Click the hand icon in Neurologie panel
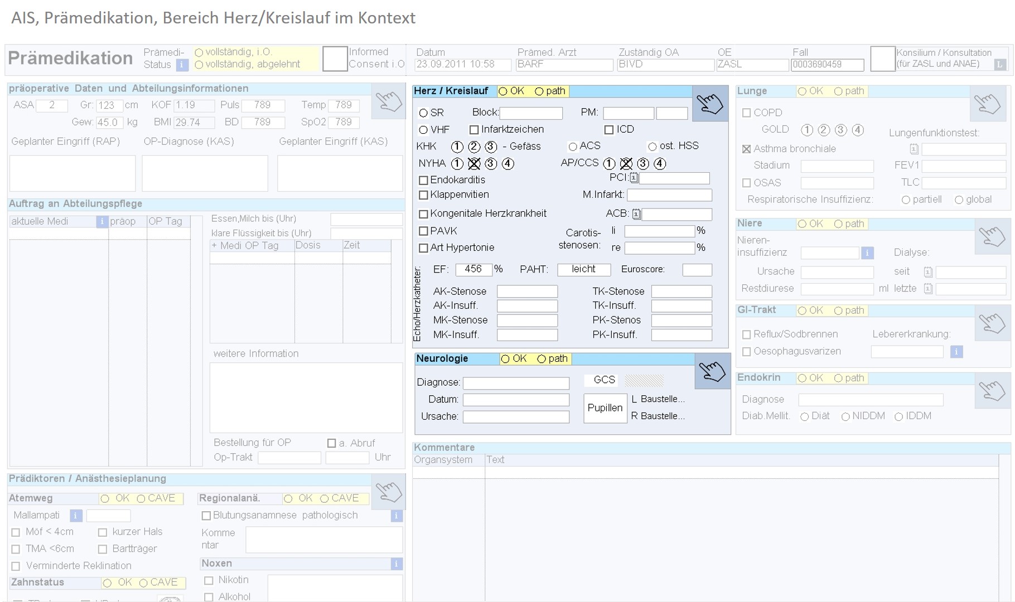This screenshot has width=1015, height=602. 712,371
